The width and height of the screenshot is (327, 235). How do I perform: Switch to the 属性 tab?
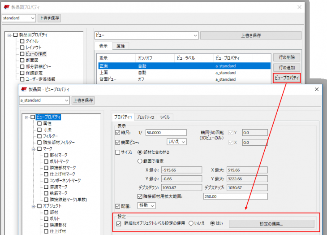120,46
